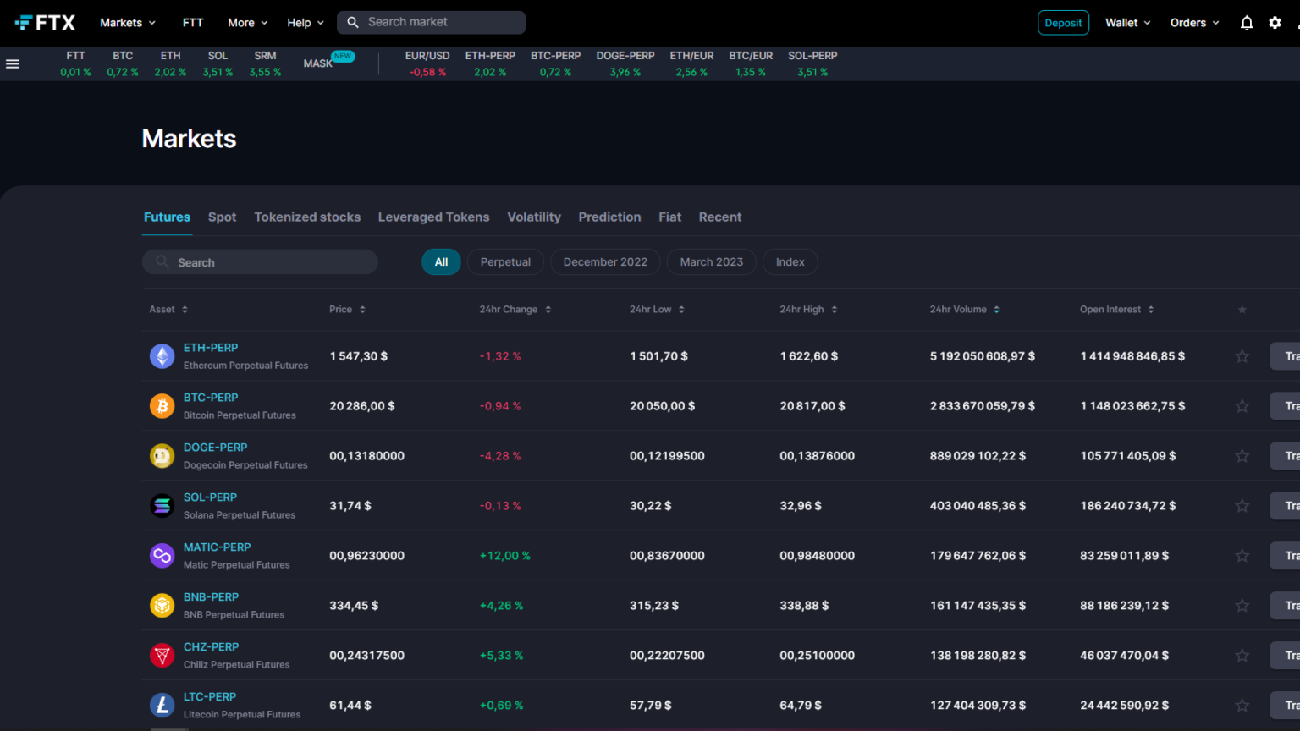
Task: Click the Deposit button
Action: click(1063, 23)
